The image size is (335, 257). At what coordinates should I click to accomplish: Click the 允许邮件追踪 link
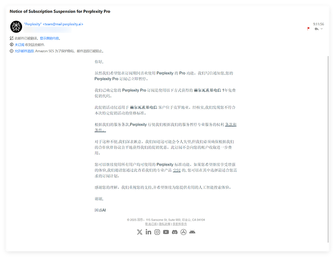click(24, 51)
